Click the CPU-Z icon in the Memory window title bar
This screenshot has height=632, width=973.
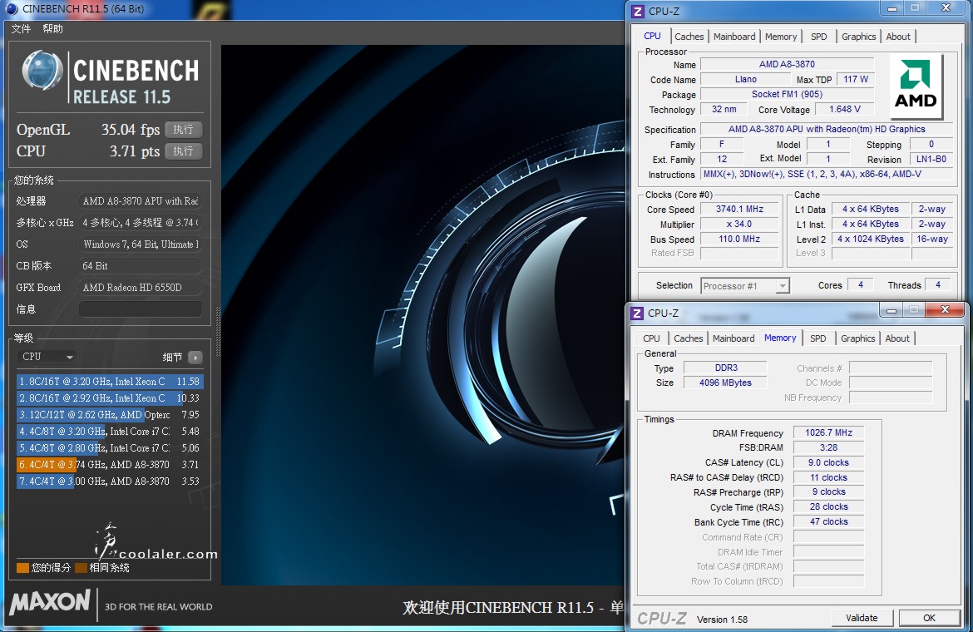637,314
